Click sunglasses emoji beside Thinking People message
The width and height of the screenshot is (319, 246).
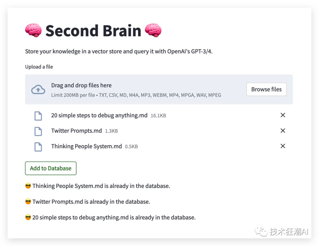pos(28,186)
